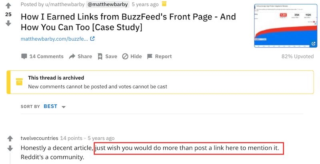Report the post
320x164 pixels.
coord(159,57)
